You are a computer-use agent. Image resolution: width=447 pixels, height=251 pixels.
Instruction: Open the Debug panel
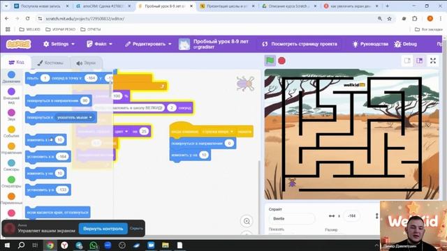point(406,44)
